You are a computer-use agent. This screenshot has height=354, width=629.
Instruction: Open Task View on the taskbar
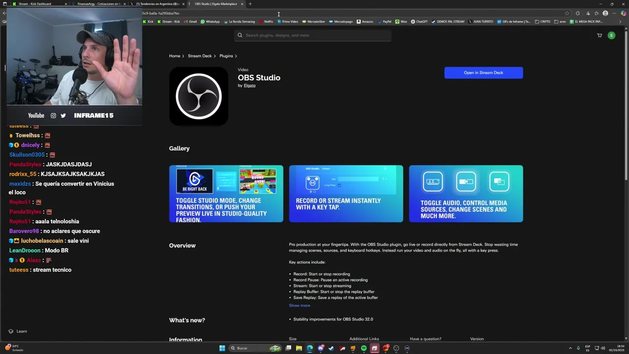point(288,348)
